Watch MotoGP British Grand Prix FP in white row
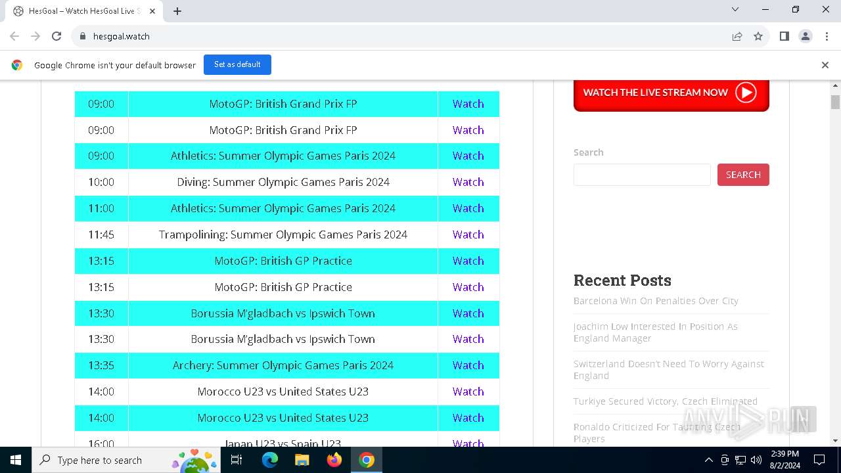 (468, 130)
